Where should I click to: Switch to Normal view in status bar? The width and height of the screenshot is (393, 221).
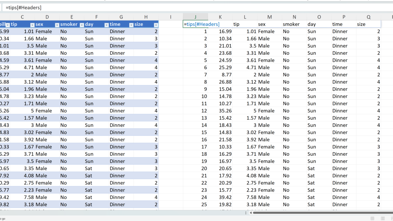coord(372,219)
